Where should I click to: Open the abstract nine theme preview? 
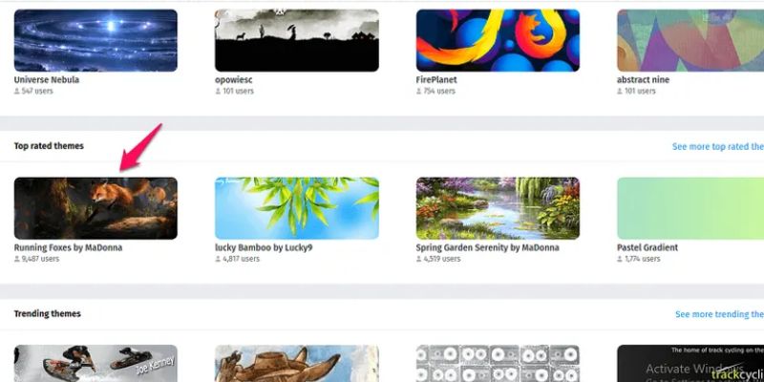pos(690,40)
